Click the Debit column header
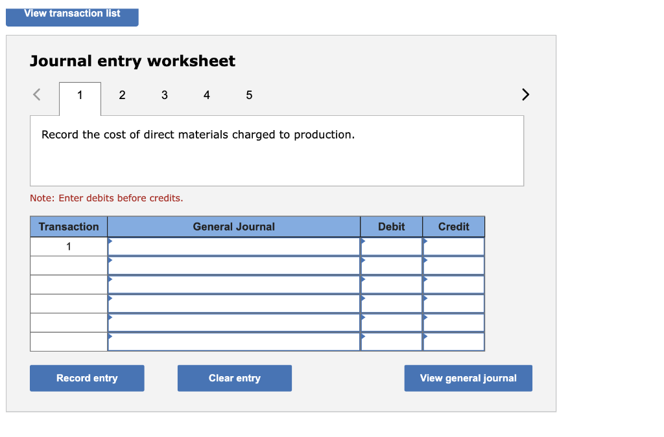This screenshot has width=664, height=437. pos(391,227)
